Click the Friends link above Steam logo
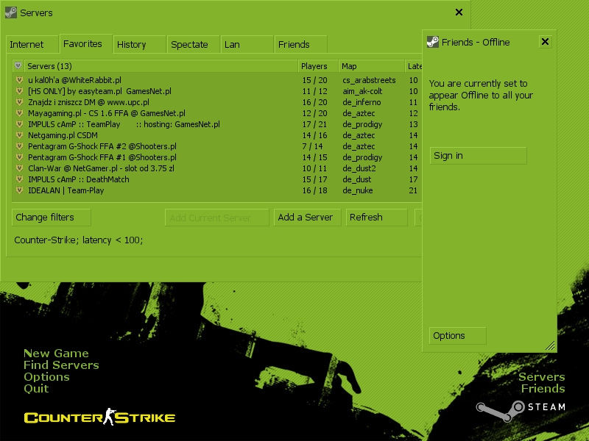 tap(543, 389)
